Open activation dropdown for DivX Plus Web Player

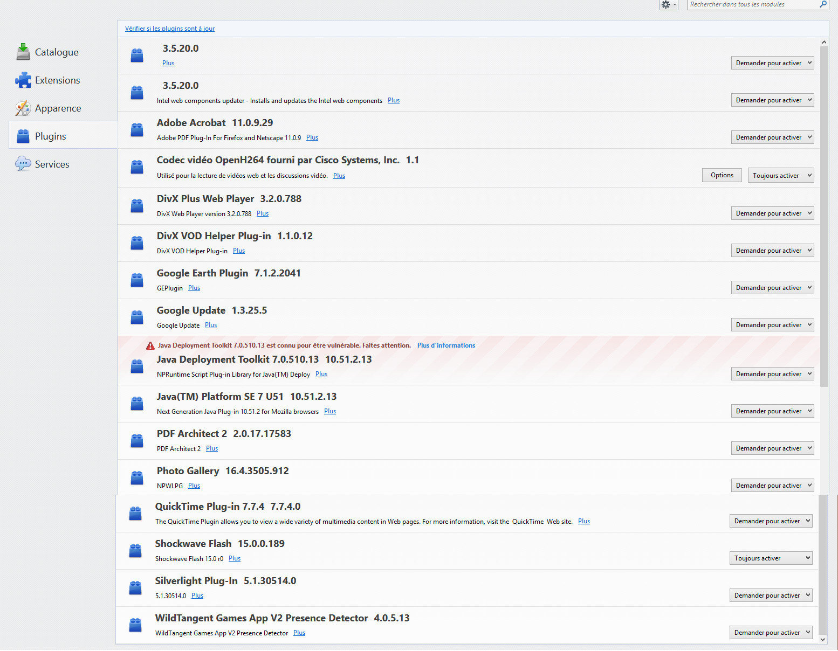[x=772, y=213]
